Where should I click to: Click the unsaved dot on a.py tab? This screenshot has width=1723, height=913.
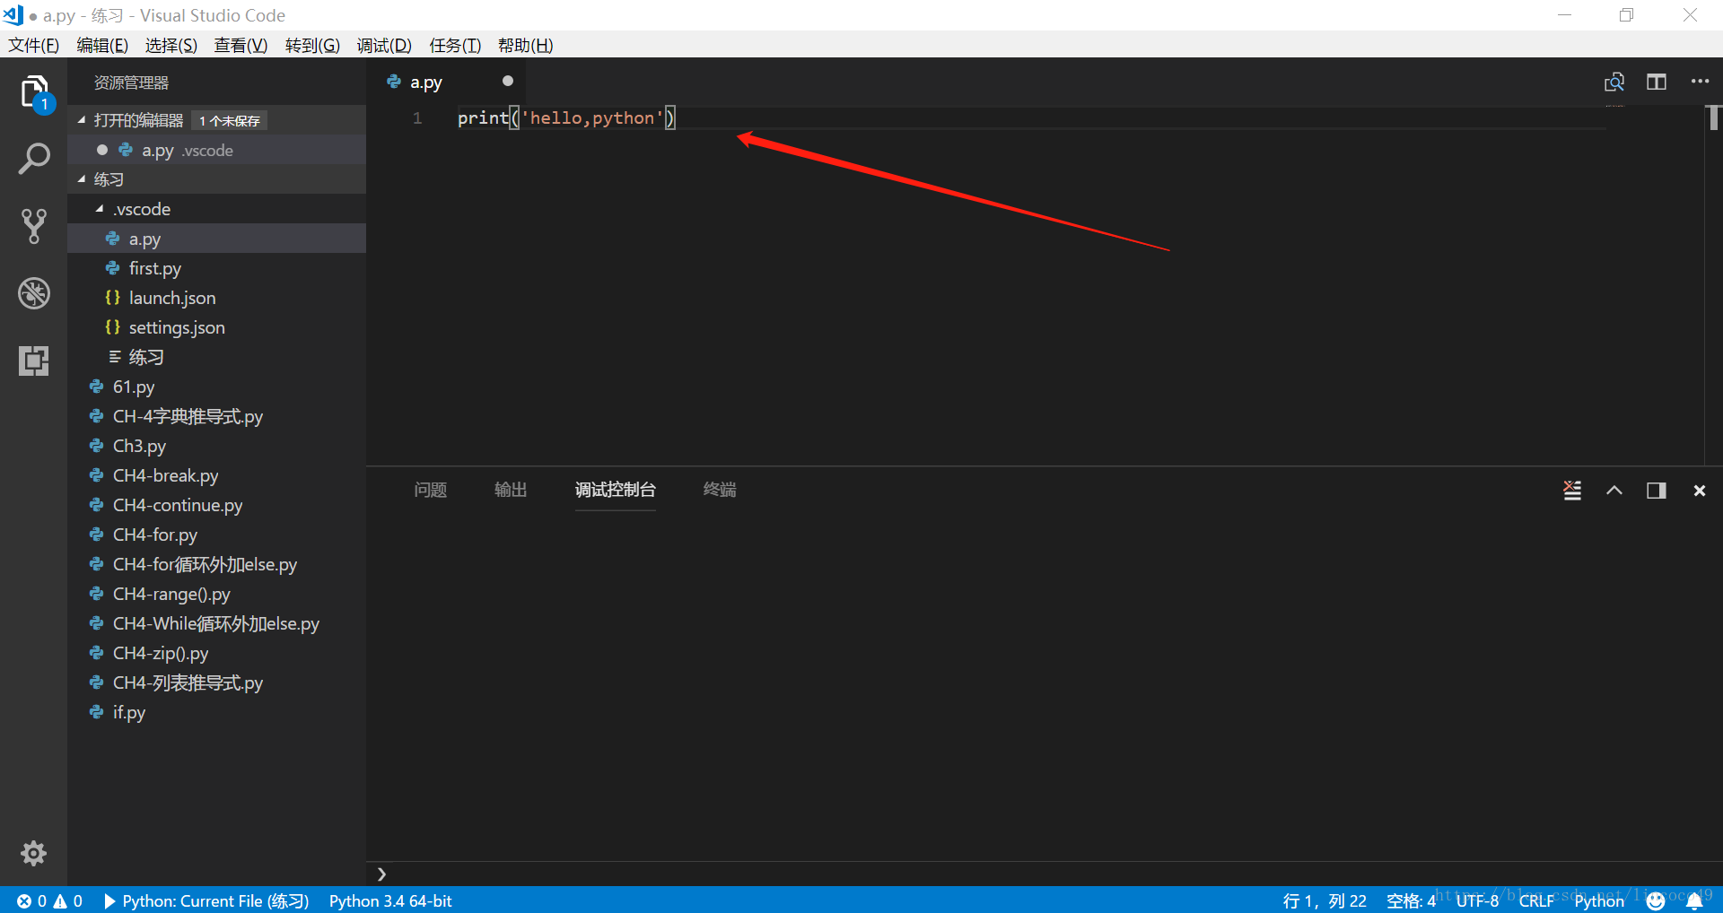click(508, 82)
